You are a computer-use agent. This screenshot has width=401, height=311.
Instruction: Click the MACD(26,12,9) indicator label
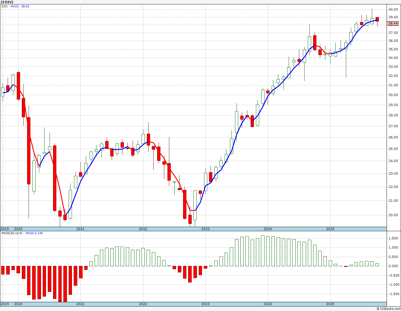click(11, 233)
